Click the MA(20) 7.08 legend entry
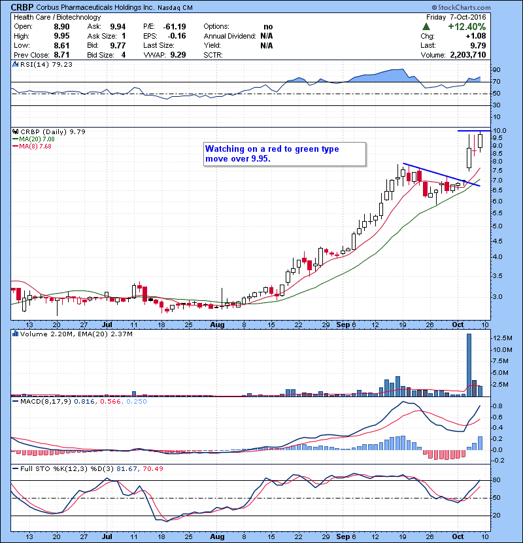Viewport: 523px width, 543px height. coord(33,139)
